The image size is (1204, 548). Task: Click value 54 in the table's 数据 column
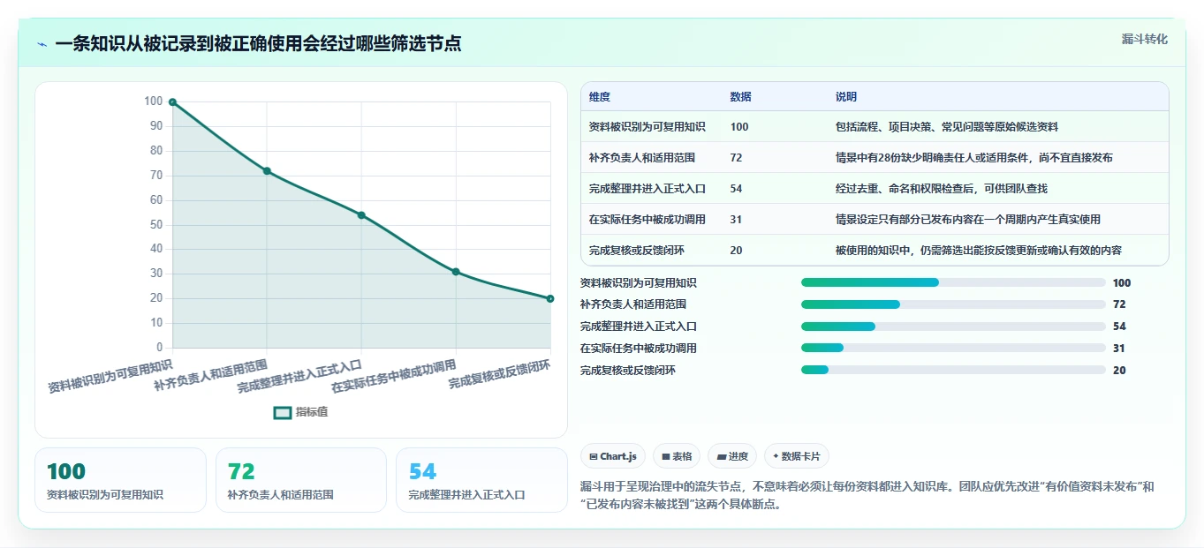(737, 189)
